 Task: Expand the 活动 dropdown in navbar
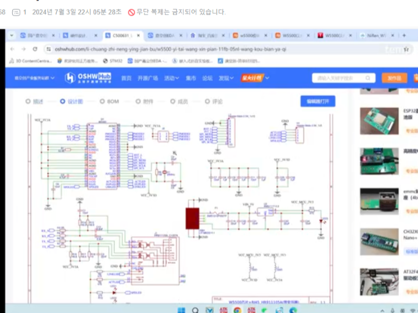pos(171,78)
